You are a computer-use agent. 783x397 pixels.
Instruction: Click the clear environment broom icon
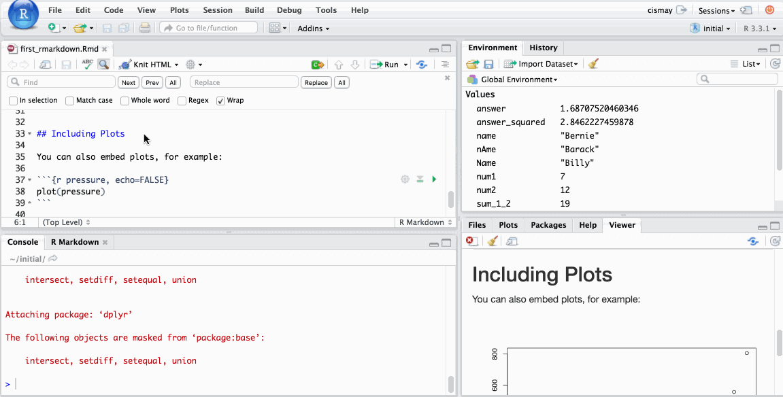point(593,64)
